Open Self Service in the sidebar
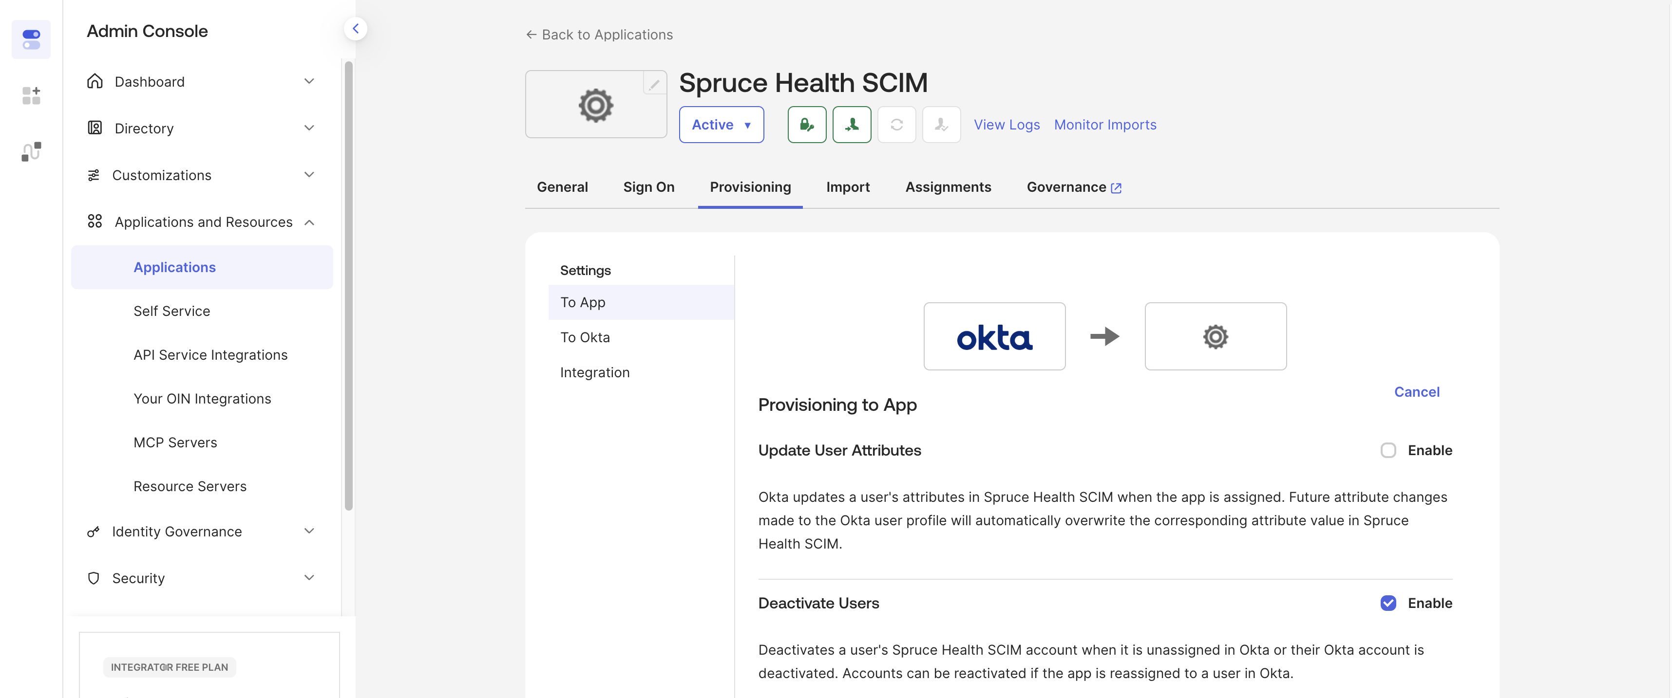 coord(171,311)
